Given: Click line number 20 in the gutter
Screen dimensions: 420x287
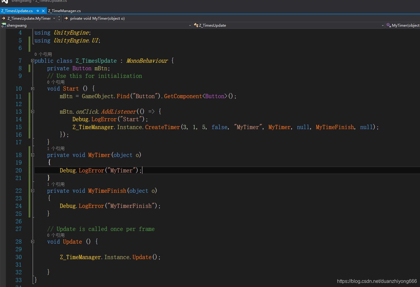Looking at the screenshot, I should (18, 170).
